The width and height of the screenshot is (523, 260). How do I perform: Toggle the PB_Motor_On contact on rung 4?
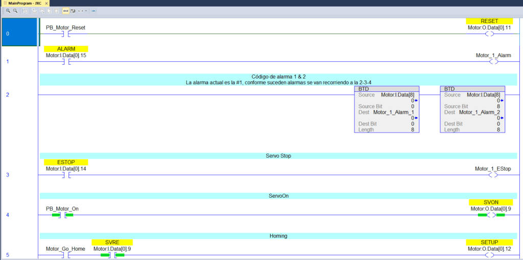coord(63,215)
